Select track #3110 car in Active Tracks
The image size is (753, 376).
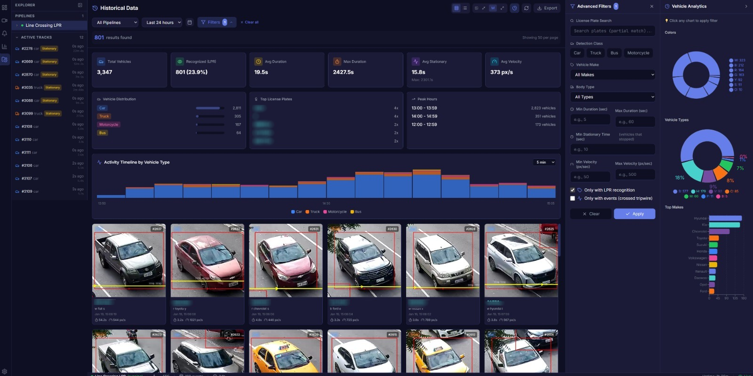coord(49,140)
